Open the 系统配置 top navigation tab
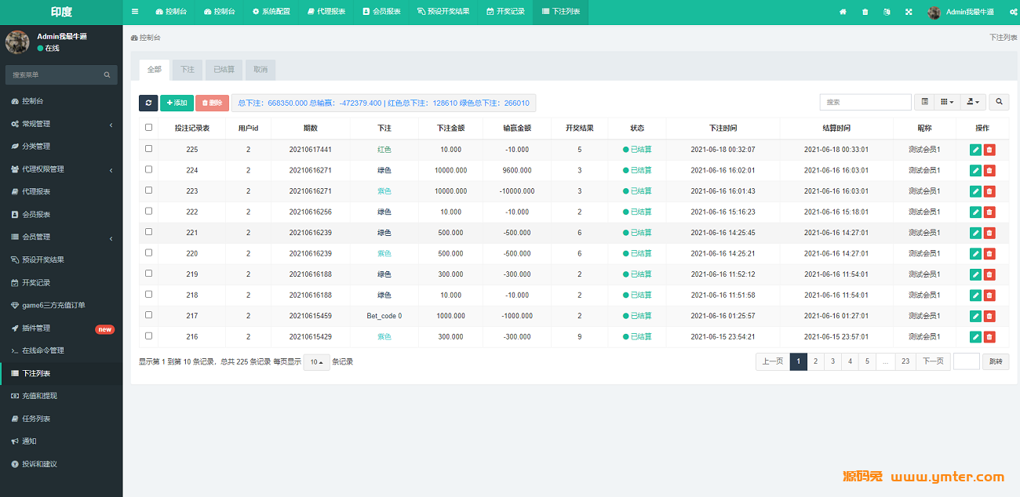 (271, 12)
